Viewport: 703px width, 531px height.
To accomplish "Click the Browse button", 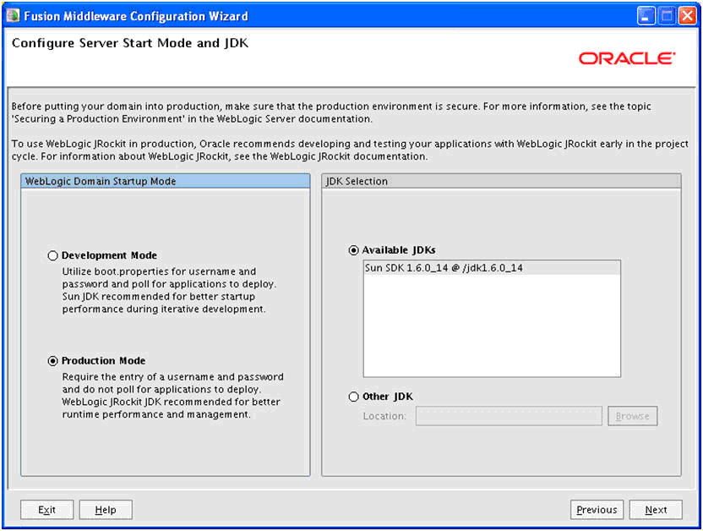I will (x=632, y=416).
